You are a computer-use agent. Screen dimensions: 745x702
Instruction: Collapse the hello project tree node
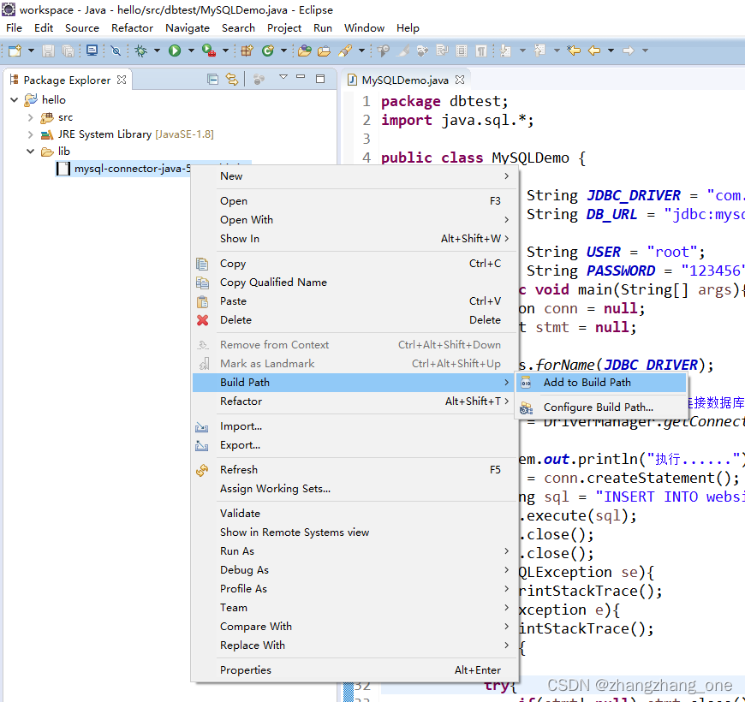15,100
